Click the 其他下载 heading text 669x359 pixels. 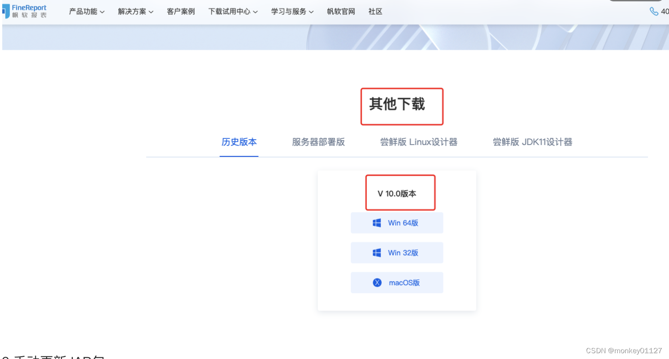[397, 104]
